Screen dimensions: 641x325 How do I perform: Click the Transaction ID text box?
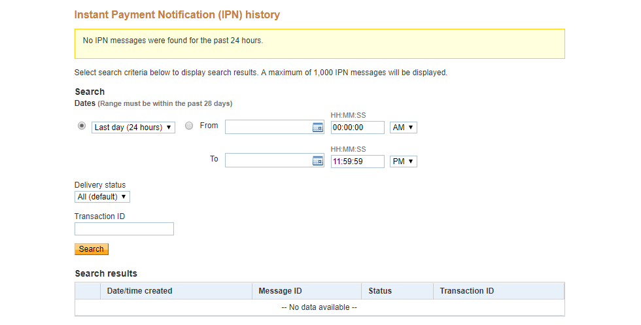pyautogui.click(x=124, y=229)
